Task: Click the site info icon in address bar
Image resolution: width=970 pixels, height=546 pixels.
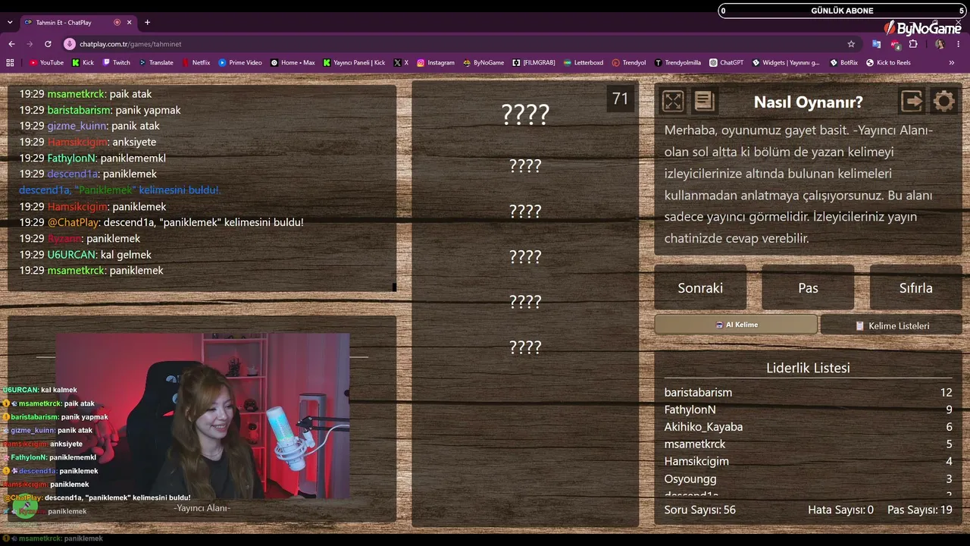Action: coord(70,44)
